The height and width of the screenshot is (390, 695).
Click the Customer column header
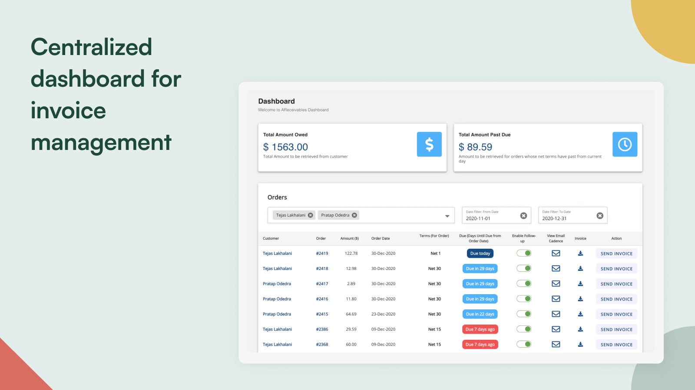coord(271,238)
